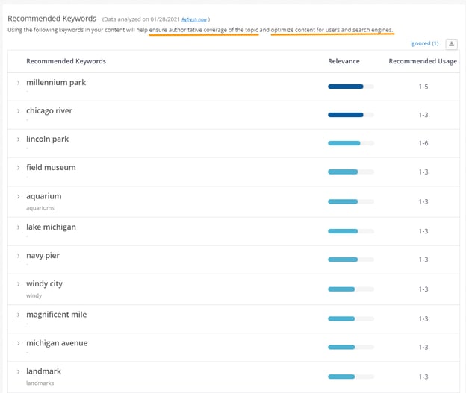This screenshot has width=466, height=393.
Task: Click the field museum relevance bar
Action: (351, 172)
